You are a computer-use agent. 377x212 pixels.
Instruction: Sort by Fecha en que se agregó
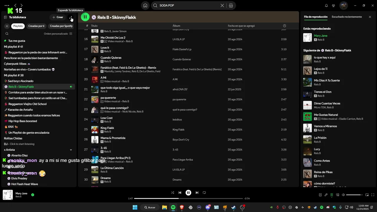pos(241,26)
